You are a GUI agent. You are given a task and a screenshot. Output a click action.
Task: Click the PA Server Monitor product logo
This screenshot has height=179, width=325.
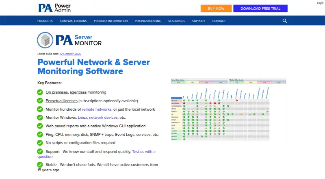[x=69, y=40]
